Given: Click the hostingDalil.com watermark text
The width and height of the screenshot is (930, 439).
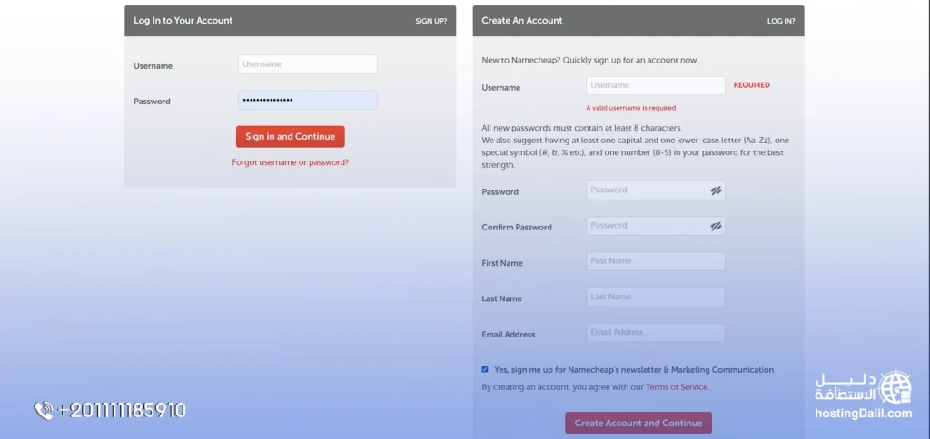Looking at the screenshot, I should click(x=863, y=414).
